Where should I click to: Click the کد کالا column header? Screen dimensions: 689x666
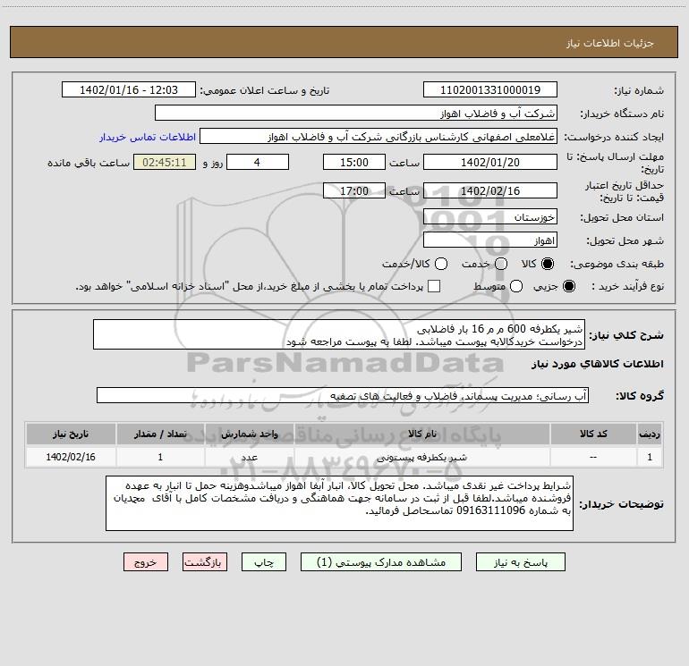[593, 434]
